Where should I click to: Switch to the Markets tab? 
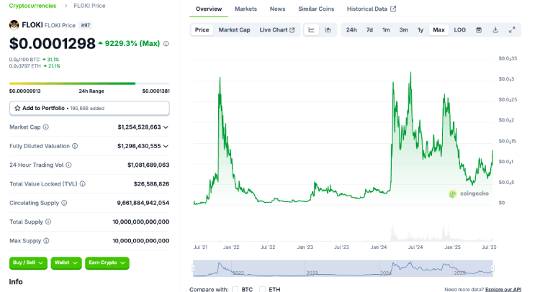246,9
